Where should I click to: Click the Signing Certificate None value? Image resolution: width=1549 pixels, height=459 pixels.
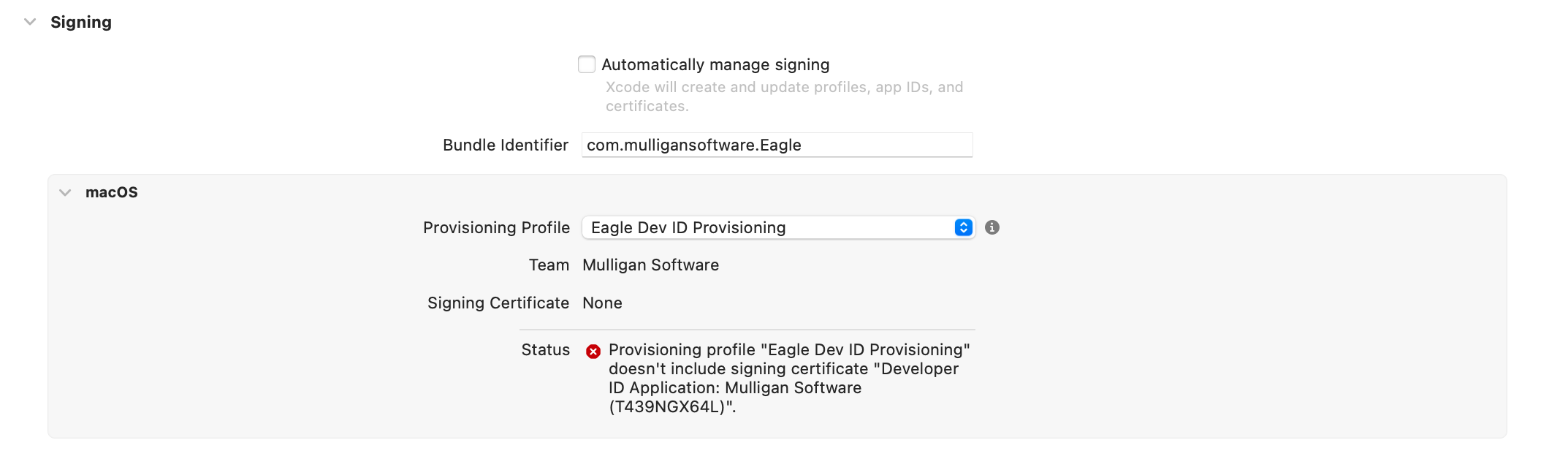pos(602,303)
